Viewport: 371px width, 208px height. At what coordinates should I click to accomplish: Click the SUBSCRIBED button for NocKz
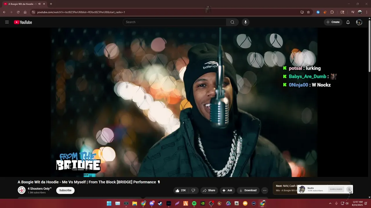tap(336, 190)
